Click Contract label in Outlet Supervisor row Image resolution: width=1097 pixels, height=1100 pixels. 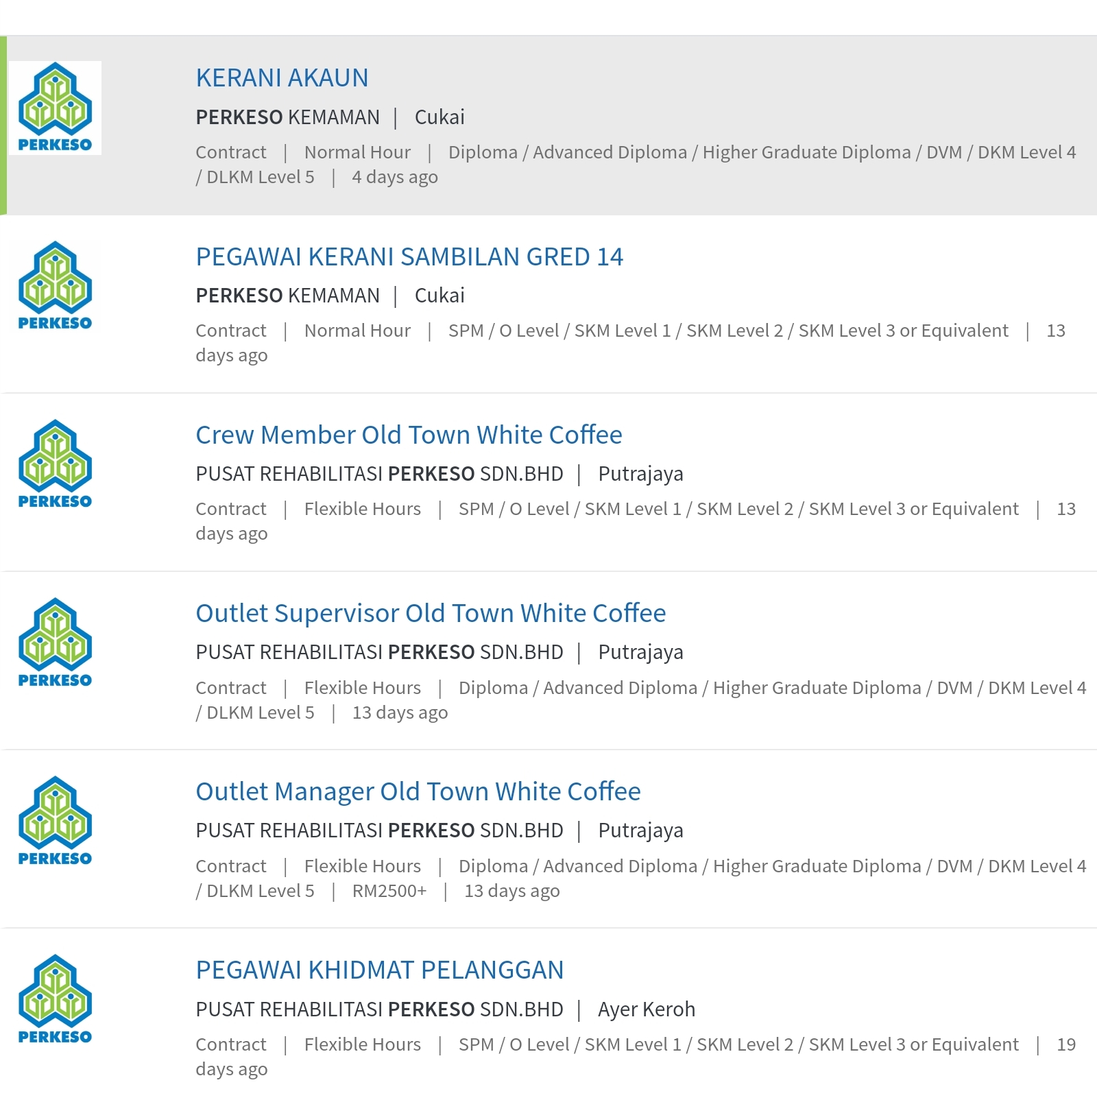(x=231, y=688)
